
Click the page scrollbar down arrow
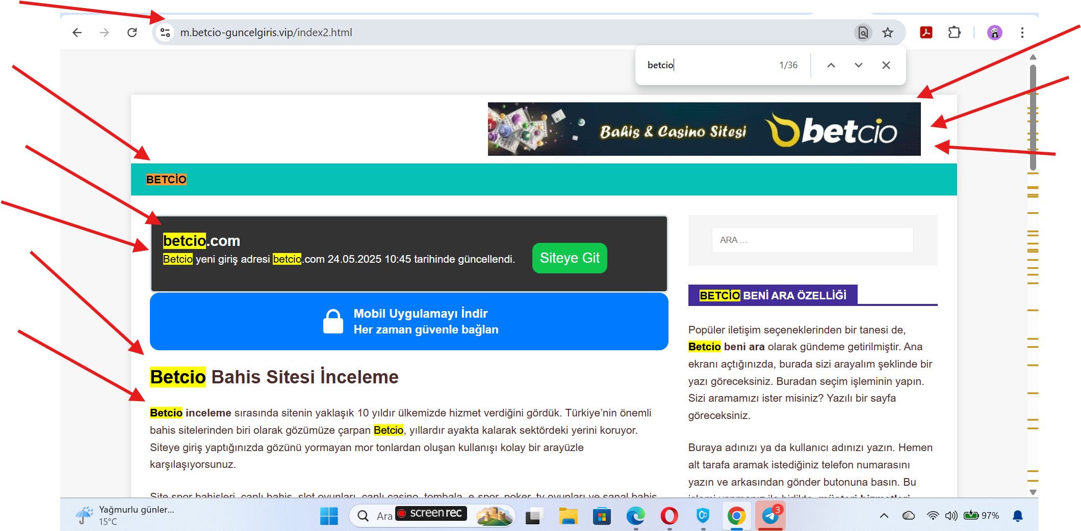click(x=1033, y=492)
